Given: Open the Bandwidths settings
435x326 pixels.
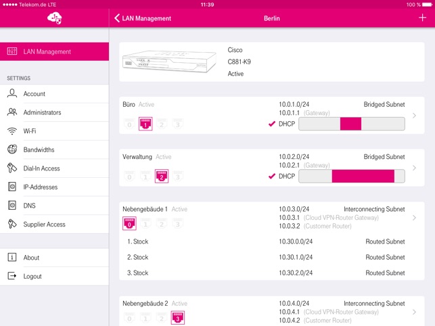Looking at the screenshot, I should (x=54, y=149).
